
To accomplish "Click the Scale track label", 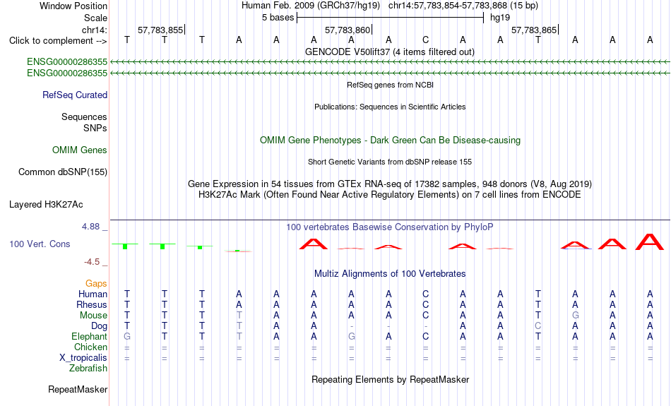I will [x=96, y=18].
